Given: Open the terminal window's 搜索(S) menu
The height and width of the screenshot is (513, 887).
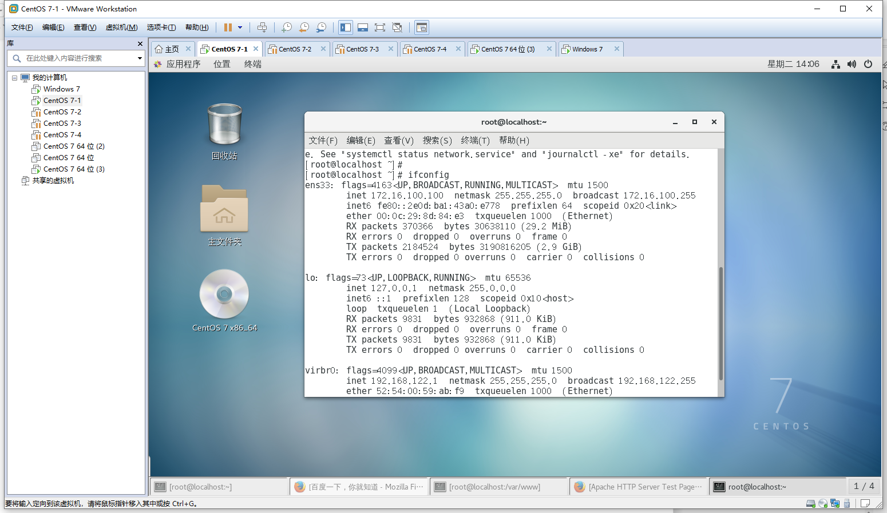Looking at the screenshot, I should pyautogui.click(x=437, y=141).
